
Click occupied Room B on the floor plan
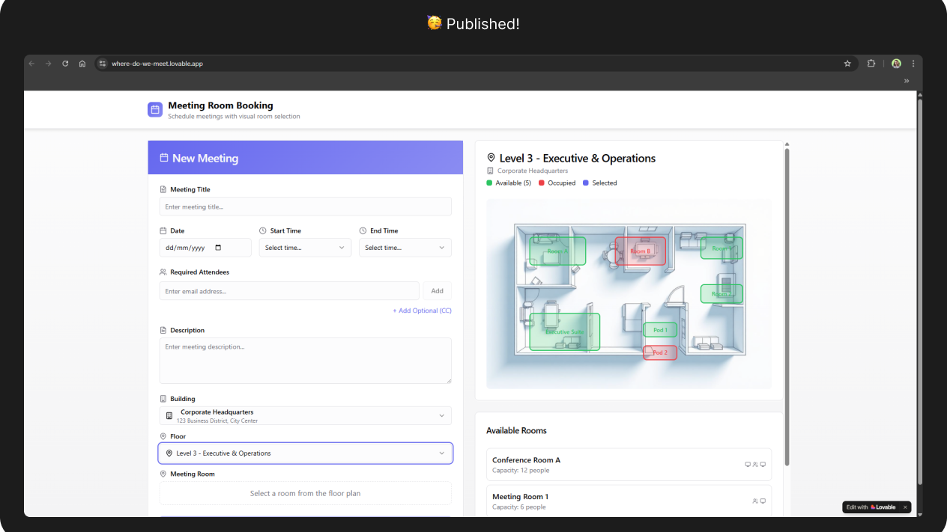point(641,251)
